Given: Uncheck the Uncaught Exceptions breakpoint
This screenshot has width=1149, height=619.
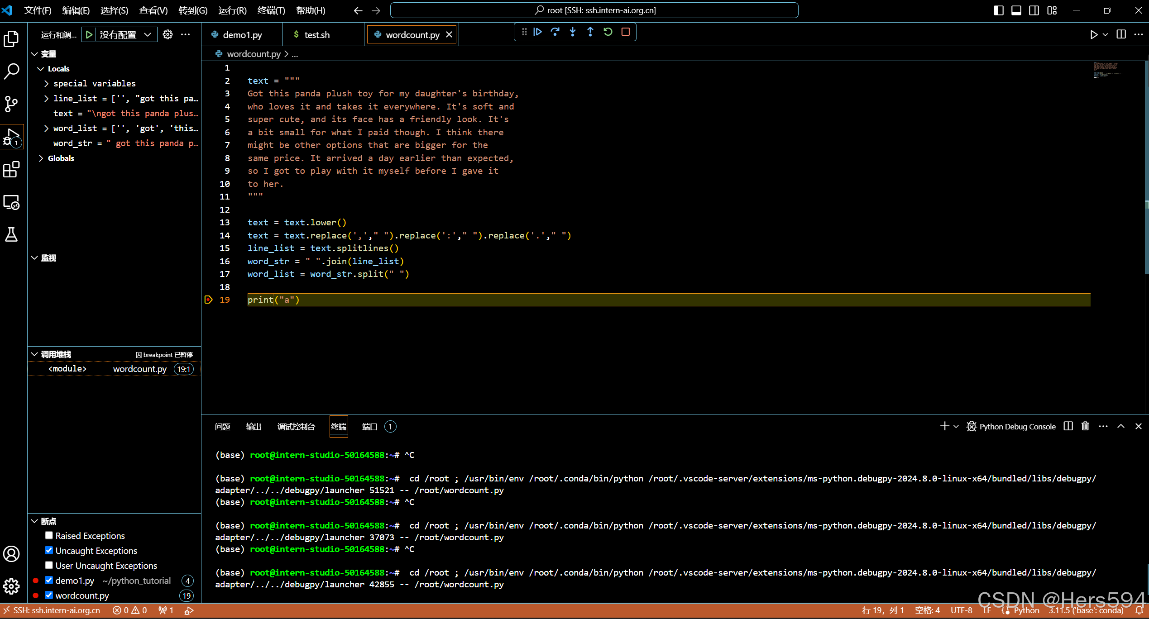Looking at the screenshot, I should pos(49,550).
